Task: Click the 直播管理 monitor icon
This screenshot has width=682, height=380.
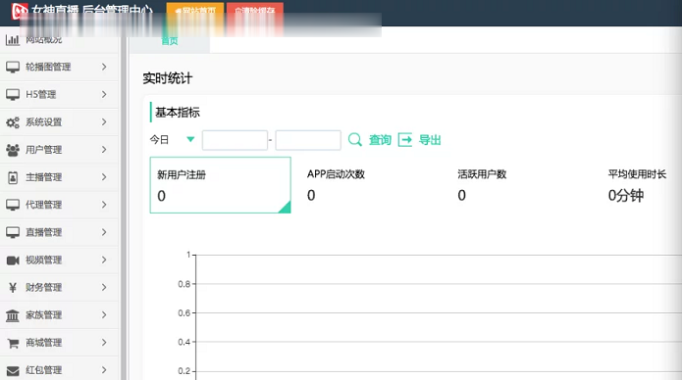Action: 13,232
